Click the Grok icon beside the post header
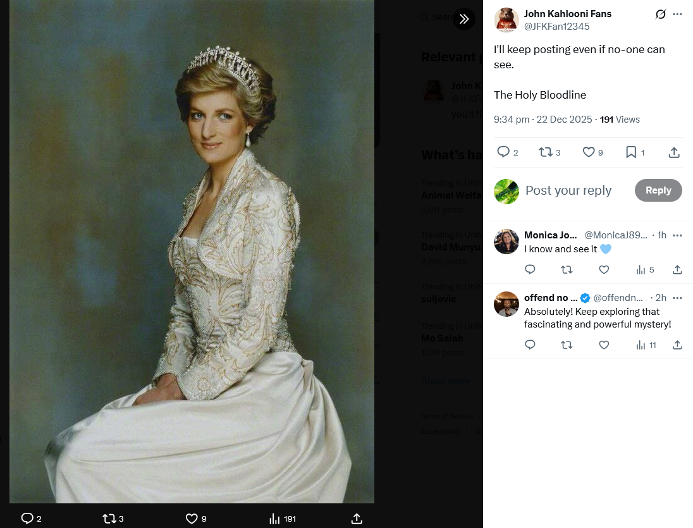 point(661,14)
